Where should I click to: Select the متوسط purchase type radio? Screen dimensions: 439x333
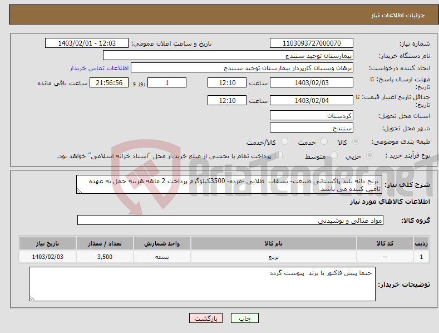click(x=334, y=155)
